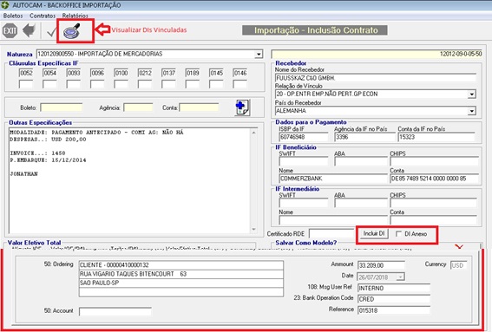Click IF Beneficiário CHIPS field

coord(434,161)
